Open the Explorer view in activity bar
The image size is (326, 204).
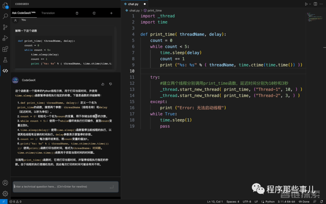[x=5, y=5]
